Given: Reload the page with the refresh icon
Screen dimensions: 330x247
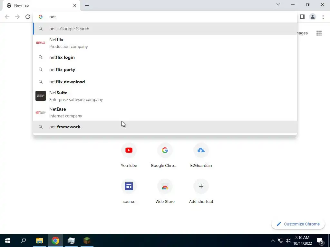Looking at the screenshot, I should click(28, 17).
